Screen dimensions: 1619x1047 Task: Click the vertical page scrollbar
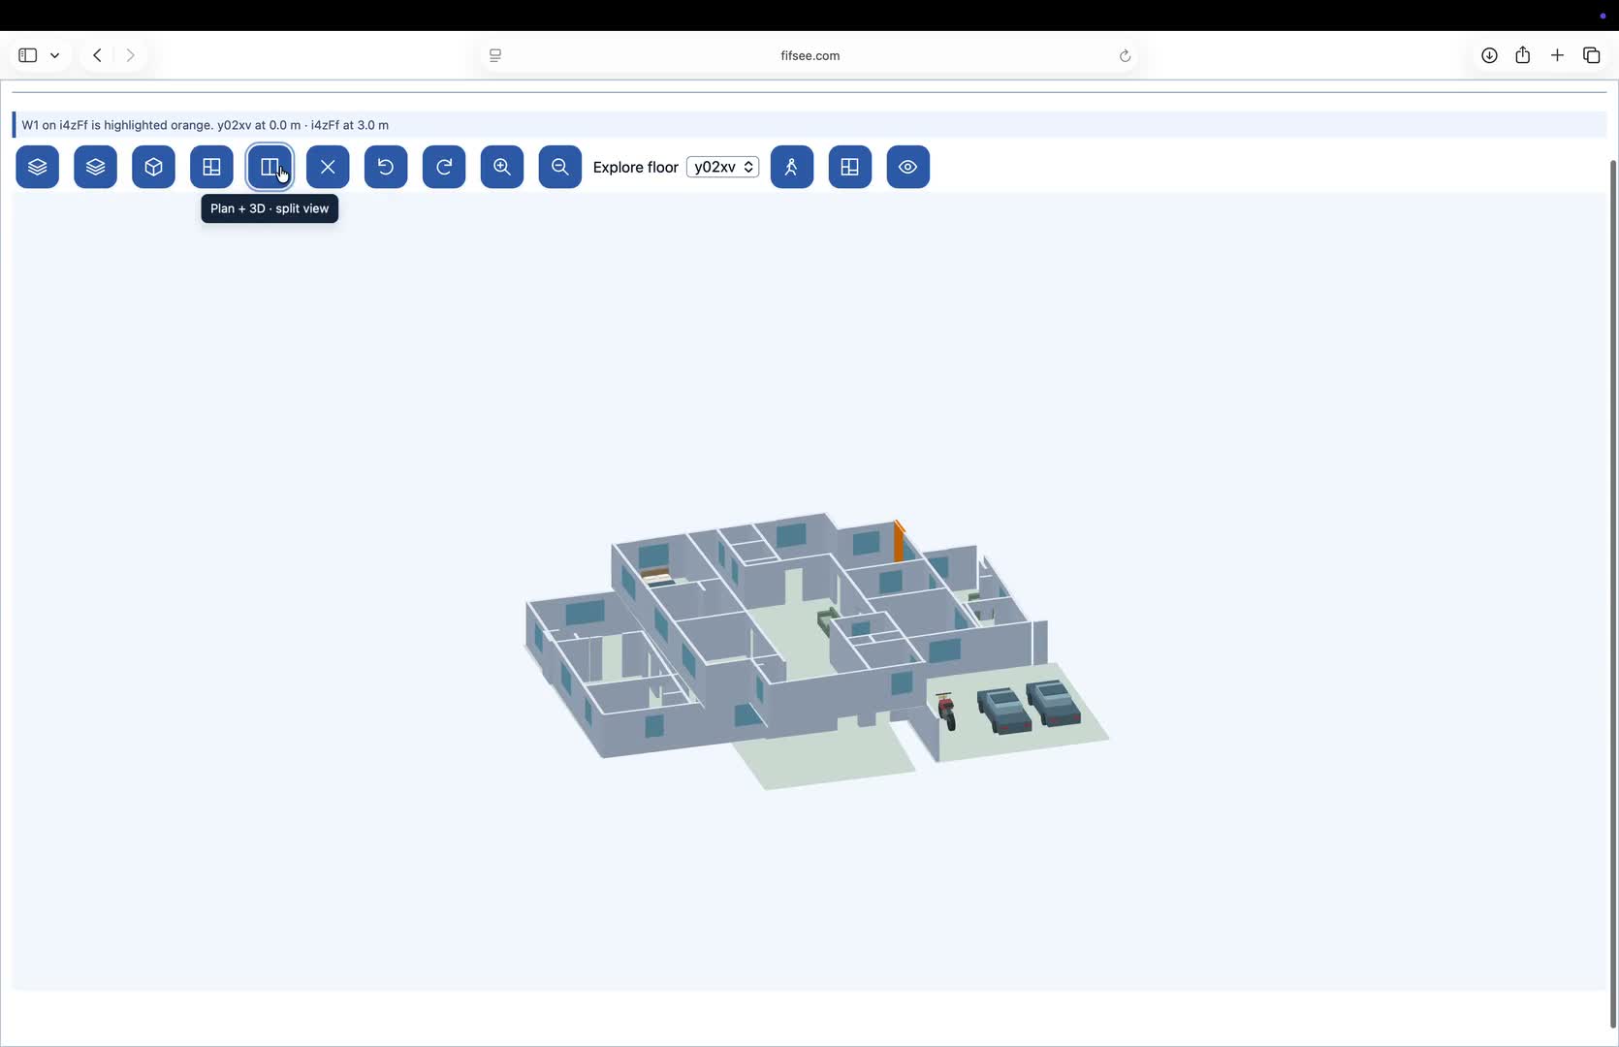1613,593
